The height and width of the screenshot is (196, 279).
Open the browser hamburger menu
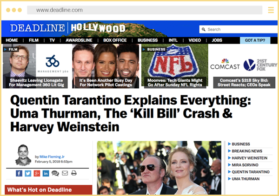tap(271, 10)
